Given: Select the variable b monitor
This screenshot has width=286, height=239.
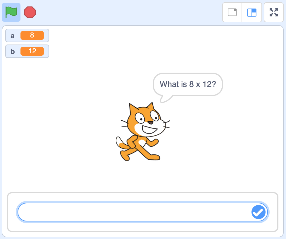Looking at the screenshot, I should [x=27, y=51].
